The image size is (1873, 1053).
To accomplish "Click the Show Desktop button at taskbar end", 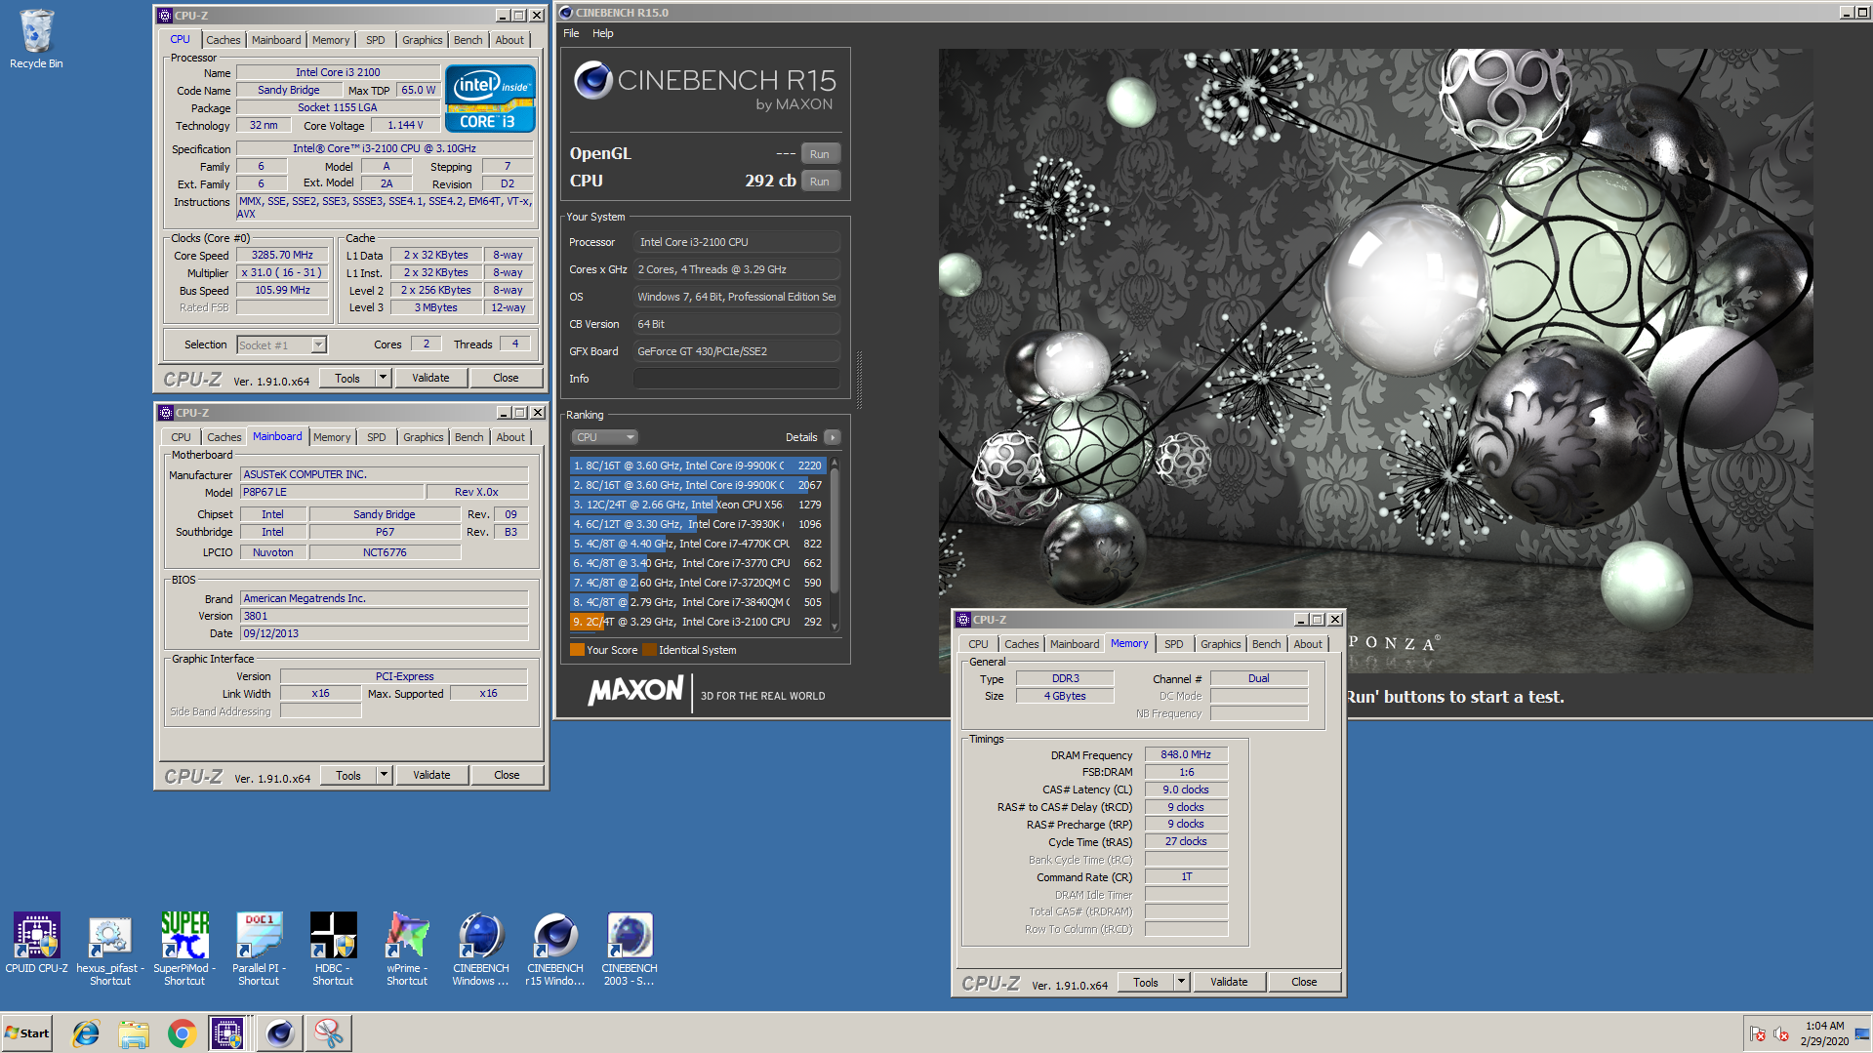I will (1864, 1033).
